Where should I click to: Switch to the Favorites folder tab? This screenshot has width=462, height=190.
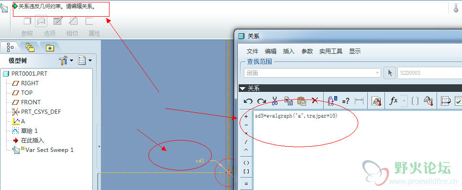coord(50,47)
